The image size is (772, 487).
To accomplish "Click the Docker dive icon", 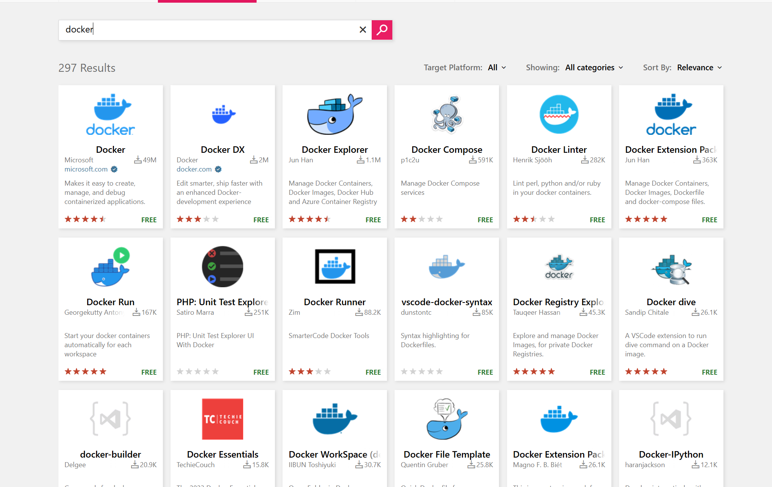I will pyautogui.click(x=671, y=269).
